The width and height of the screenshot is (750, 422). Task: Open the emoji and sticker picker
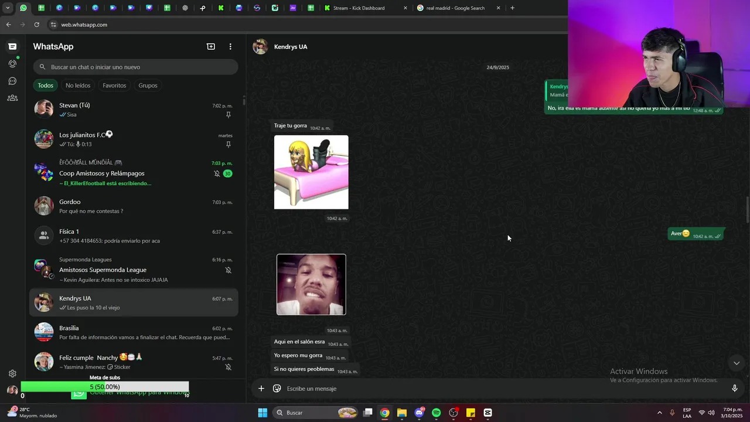pyautogui.click(x=277, y=388)
